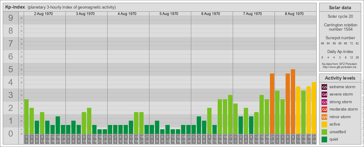Click the 'moderate storm' legend label

click(344, 109)
